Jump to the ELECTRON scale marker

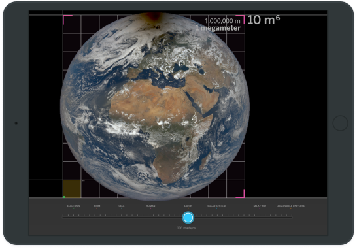(73, 206)
